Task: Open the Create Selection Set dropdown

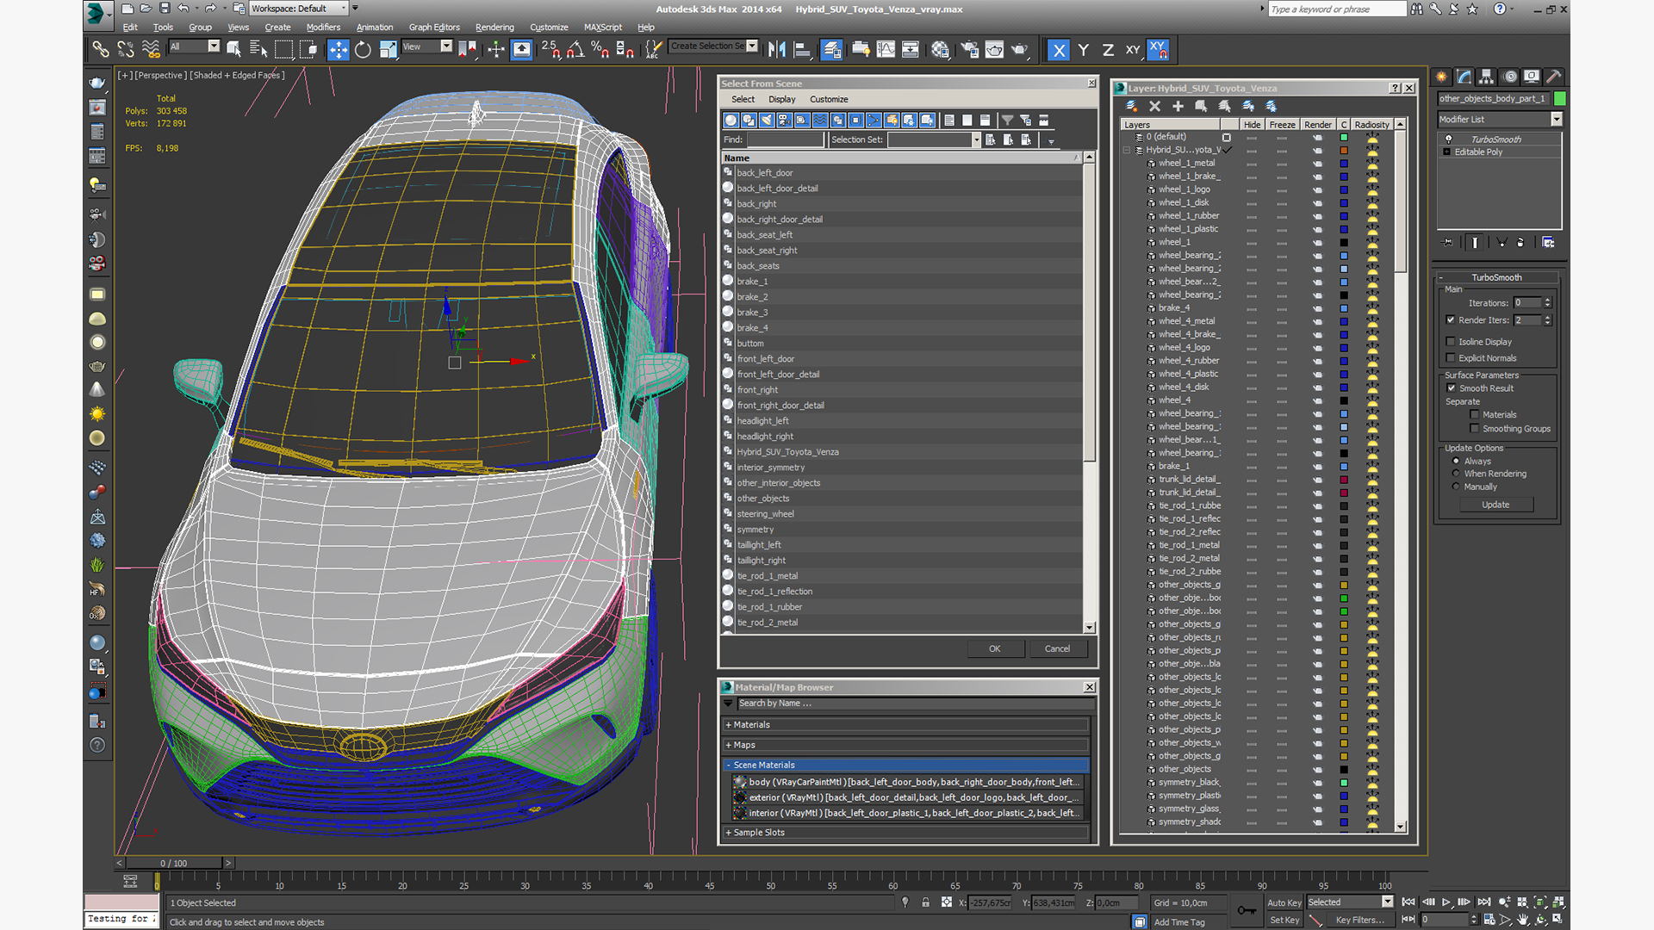Action: [x=713, y=46]
